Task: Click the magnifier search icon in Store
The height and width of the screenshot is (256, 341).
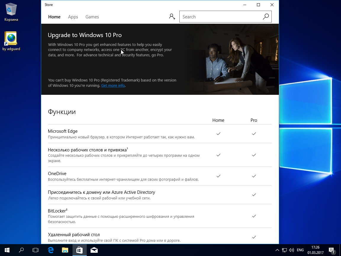Action: click(266, 17)
